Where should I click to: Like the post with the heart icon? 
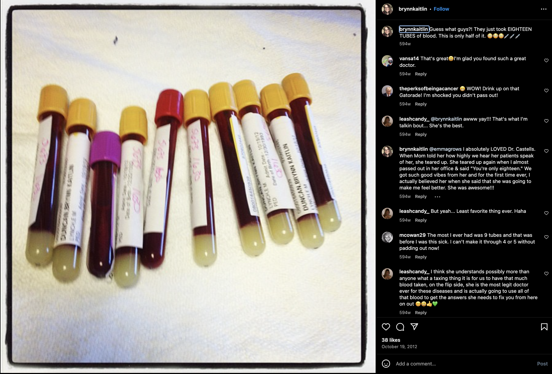pyautogui.click(x=386, y=327)
